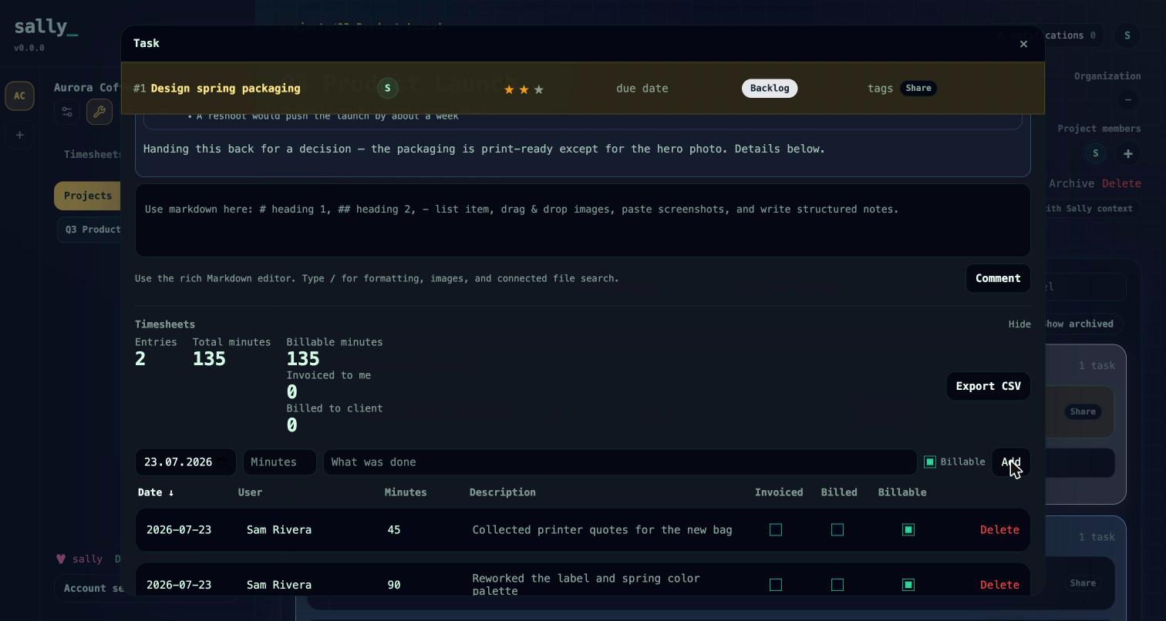Archive the project in background page
Screen dimensions: 1166x621
1071,183
